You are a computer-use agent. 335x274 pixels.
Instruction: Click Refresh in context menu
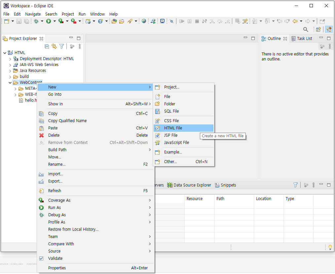click(96, 191)
